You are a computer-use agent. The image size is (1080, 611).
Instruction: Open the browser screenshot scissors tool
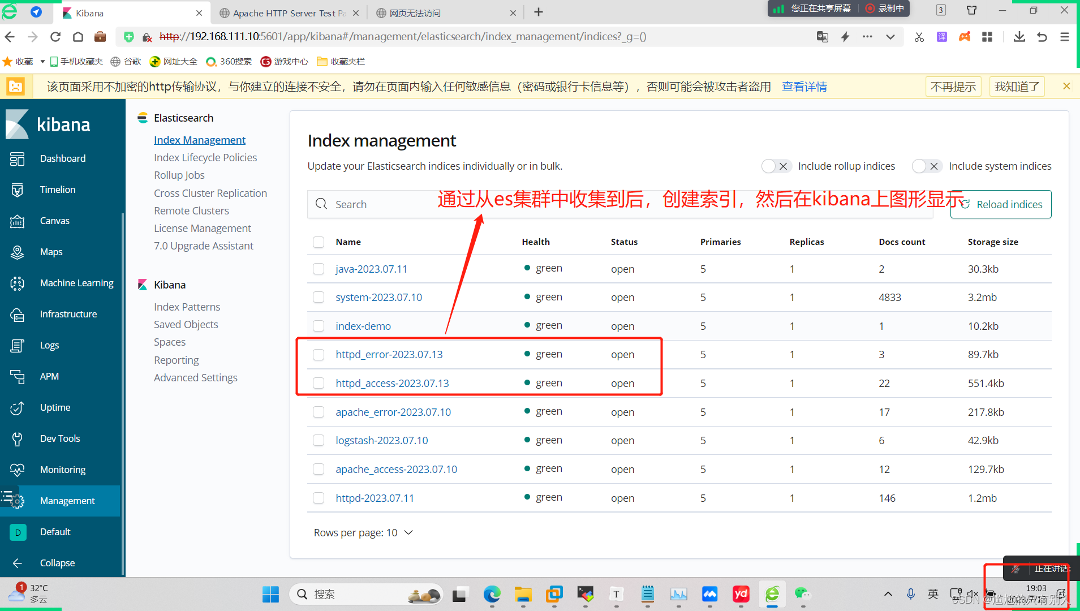(919, 37)
